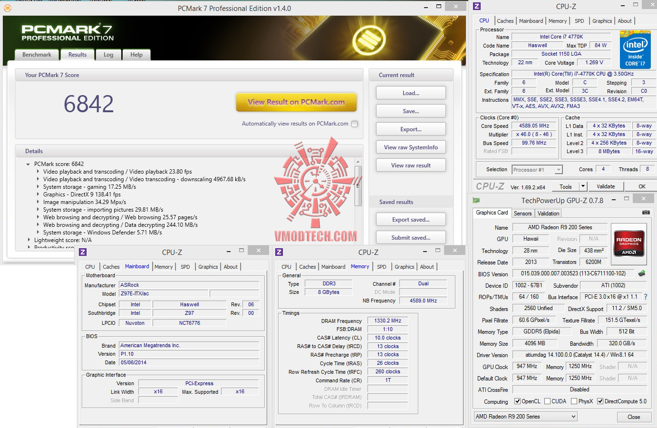Click the View raw result button
657x428 pixels.
pos(411,165)
